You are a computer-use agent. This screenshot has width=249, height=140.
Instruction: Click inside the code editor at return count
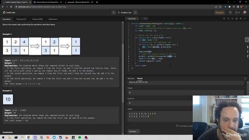(x=140, y=66)
